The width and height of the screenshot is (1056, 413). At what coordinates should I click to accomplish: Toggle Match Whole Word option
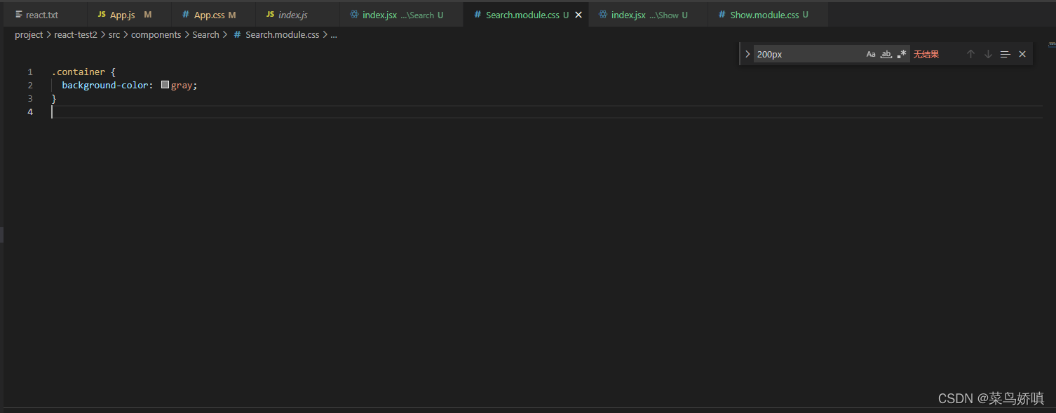tap(886, 54)
